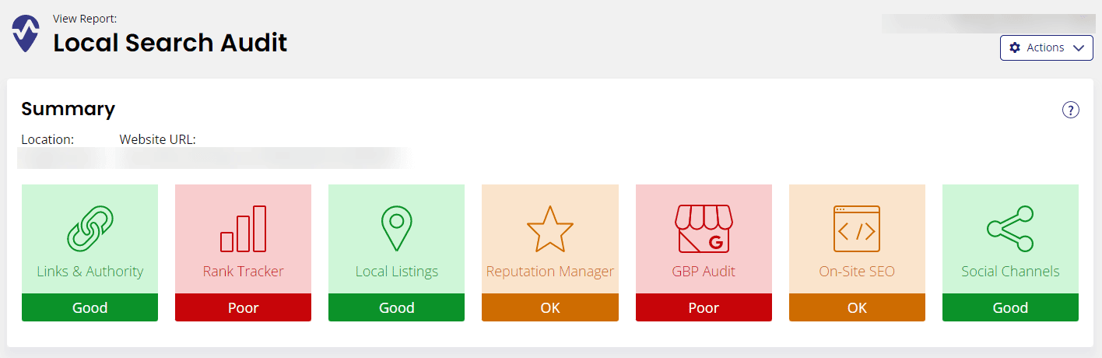Viewport: 1102px width, 358px height.
Task: Click the code window On-Site SEO icon
Action: coord(857,229)
